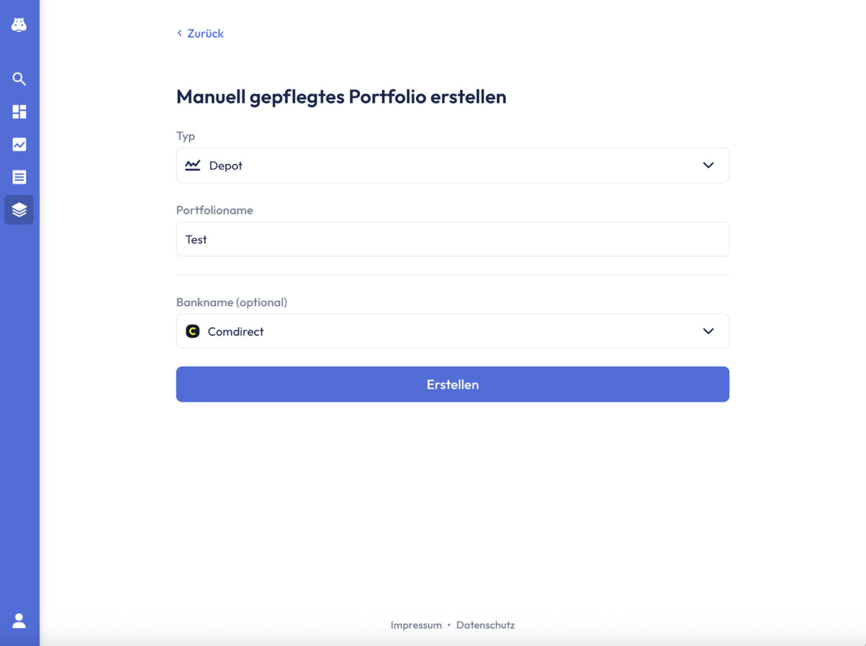Expand the Typ dropdown chevron arrow
The width and height of the screenshot is (866, 646).
708,165
